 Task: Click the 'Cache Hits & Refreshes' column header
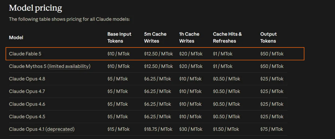tap(227, 38)
